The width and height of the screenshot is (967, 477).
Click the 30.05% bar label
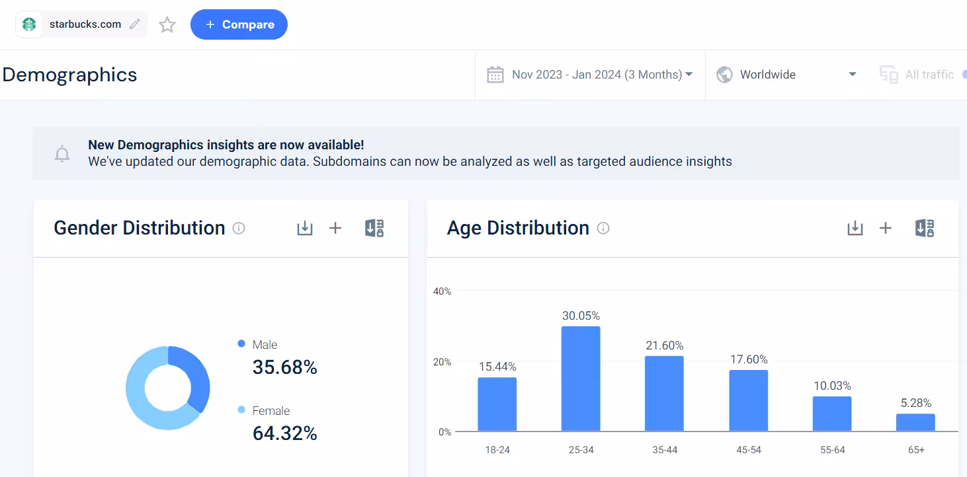581,316
